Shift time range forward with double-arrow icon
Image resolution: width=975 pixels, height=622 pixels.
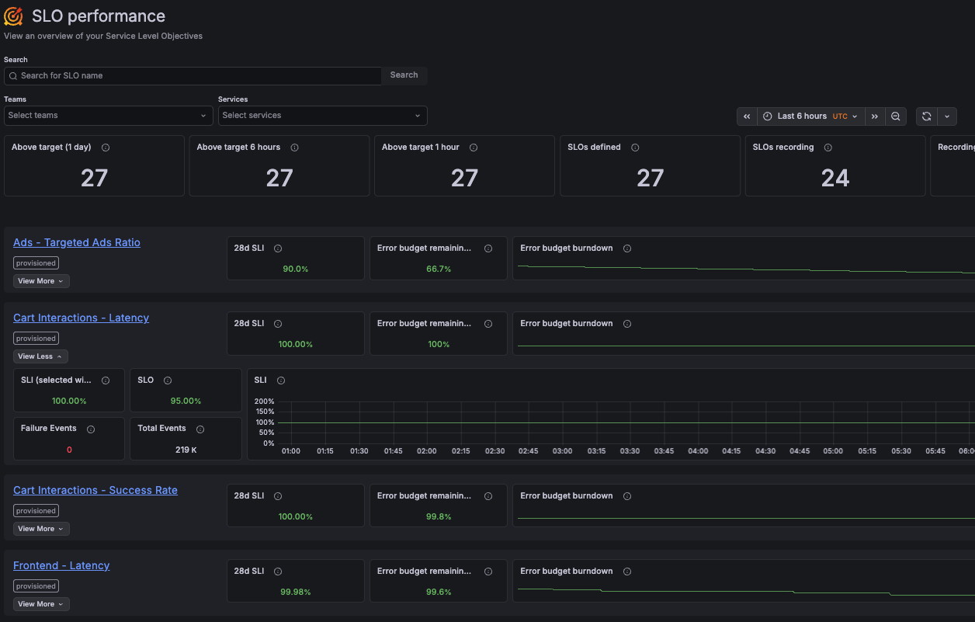[x=874, y=116]
